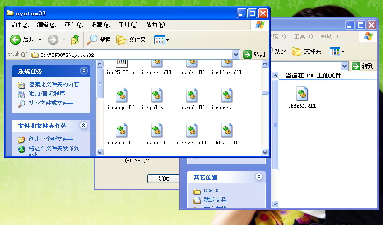
Task: Select ibfs32.dll icon in CD window
Action: 302,94
